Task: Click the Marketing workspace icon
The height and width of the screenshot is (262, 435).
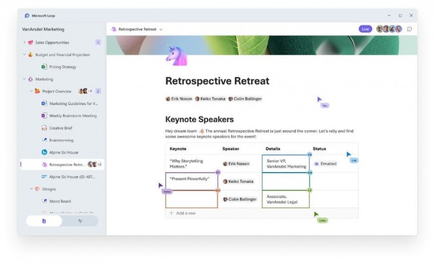Action: tap(30, 79)
